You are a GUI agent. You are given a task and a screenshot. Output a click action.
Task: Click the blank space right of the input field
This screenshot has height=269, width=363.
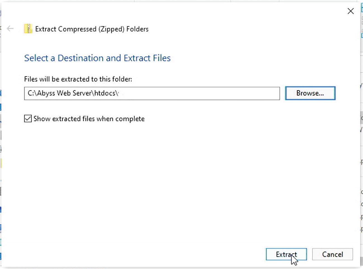coord(347,93)
